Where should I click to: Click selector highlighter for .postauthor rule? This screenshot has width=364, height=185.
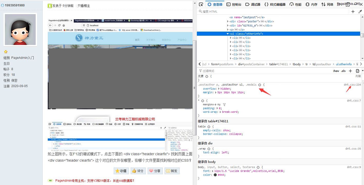(260, 85)
